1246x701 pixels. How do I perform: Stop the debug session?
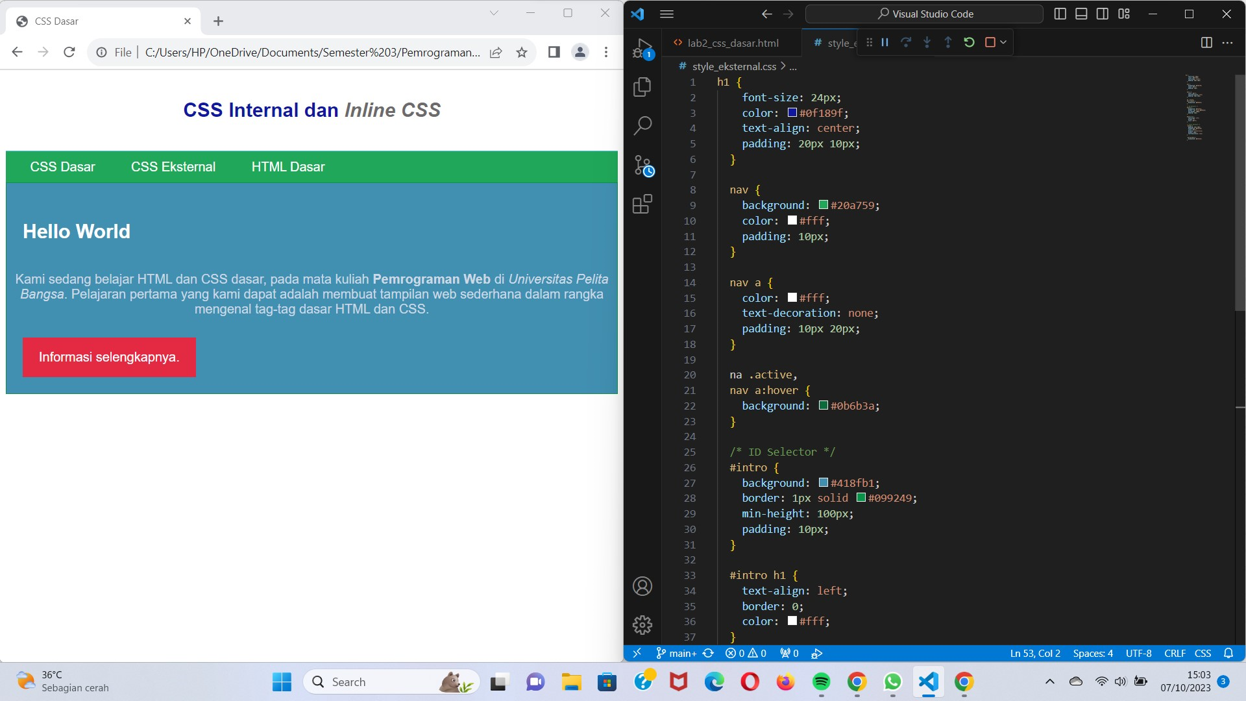click(990, 42)
